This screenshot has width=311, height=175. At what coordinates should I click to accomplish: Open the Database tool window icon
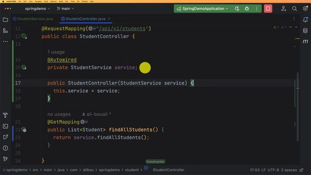point(306,31)
